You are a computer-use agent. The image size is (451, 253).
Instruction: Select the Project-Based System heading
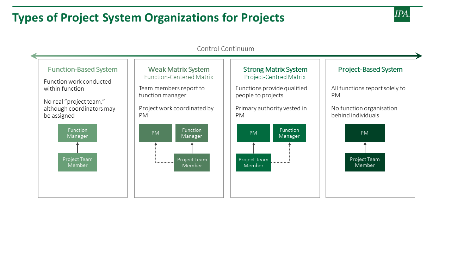tap(370, 70)
